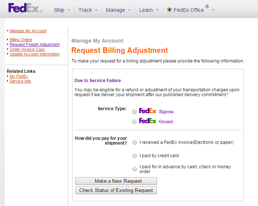
Task: Expand the Learn dropdown arrow
Action: pyautogui.click(x=157, y=10)
